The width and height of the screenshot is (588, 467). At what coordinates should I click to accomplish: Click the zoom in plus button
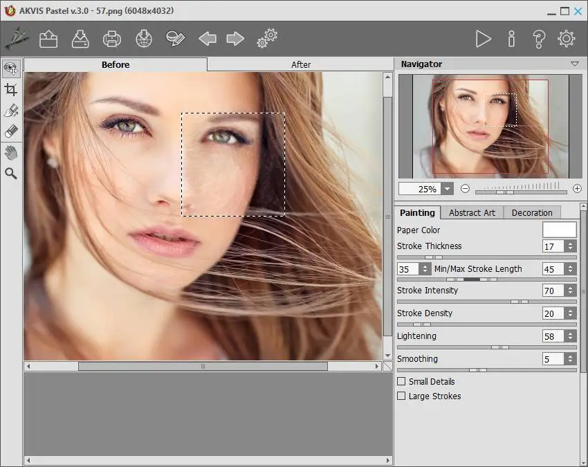577,188
